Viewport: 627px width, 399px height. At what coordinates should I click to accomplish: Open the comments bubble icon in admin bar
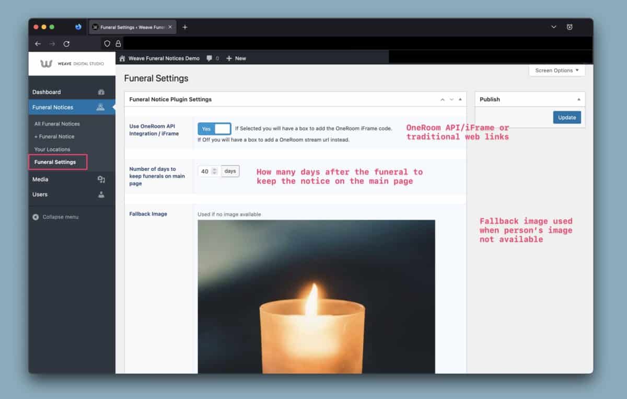210,59
